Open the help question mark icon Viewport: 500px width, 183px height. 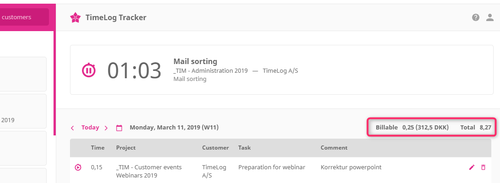(x=476, y=17)
